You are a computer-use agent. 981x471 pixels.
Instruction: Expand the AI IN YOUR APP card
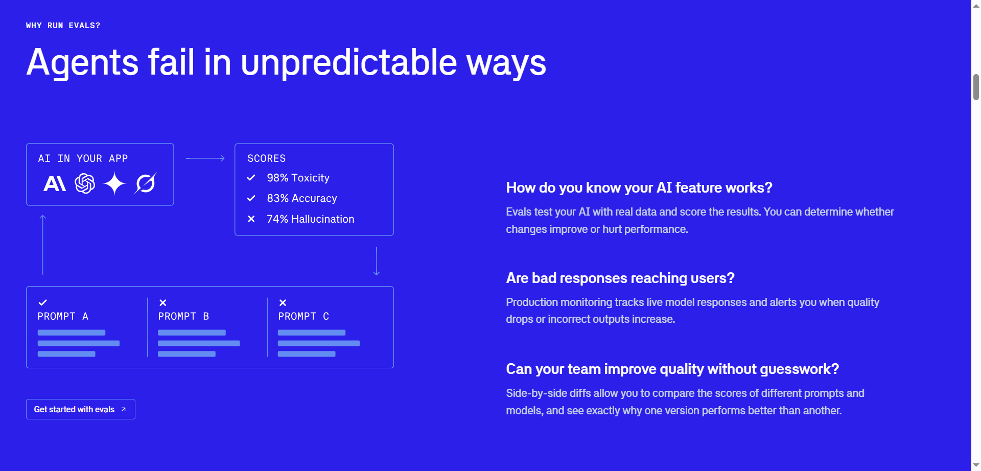(x=100, y=174)
